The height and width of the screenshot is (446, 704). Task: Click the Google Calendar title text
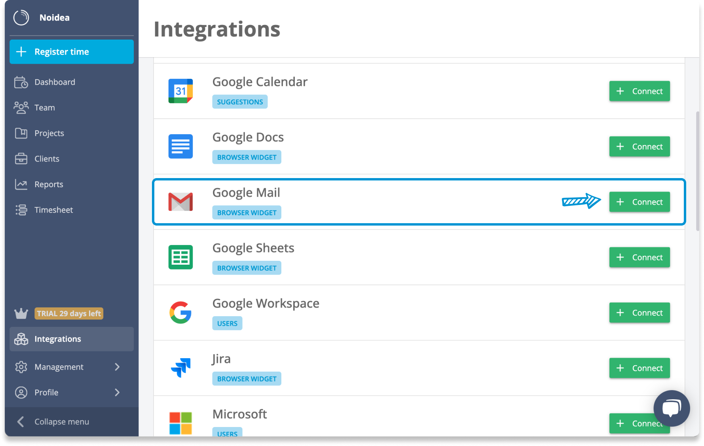click(260, 82)
